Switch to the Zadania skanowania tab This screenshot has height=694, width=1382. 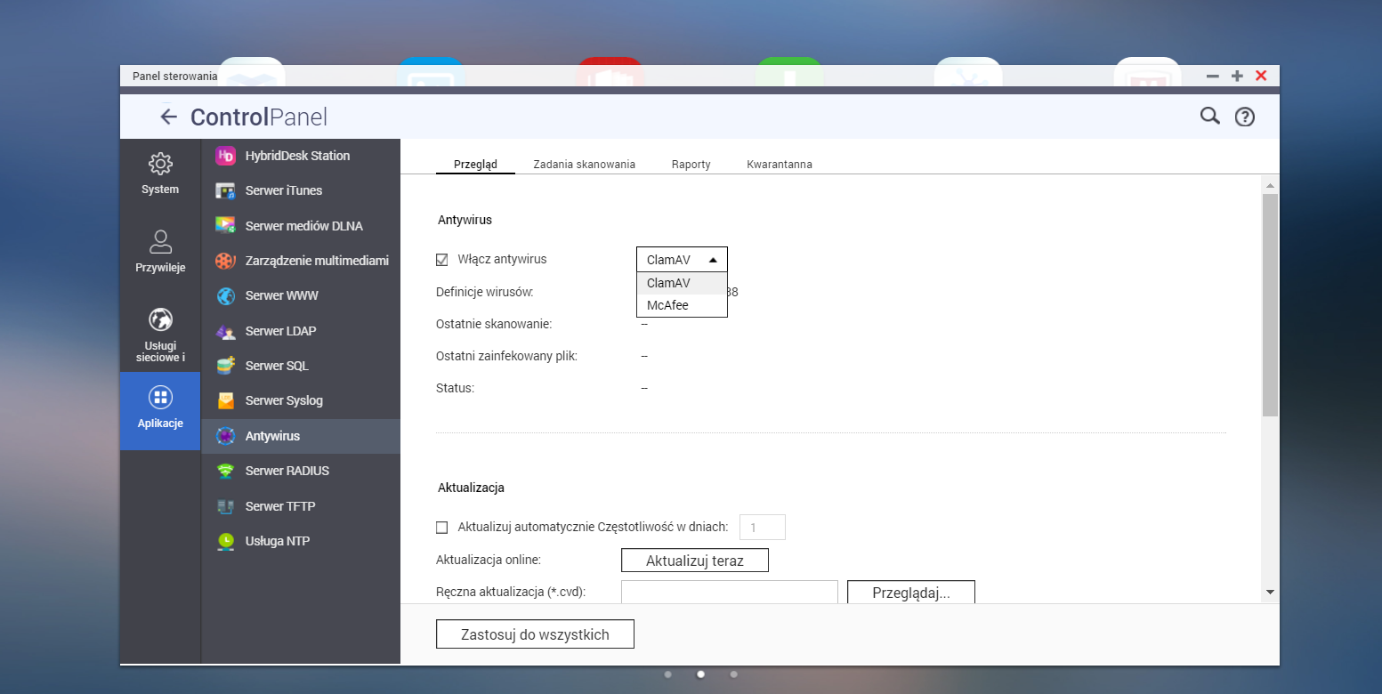(584, 165)
